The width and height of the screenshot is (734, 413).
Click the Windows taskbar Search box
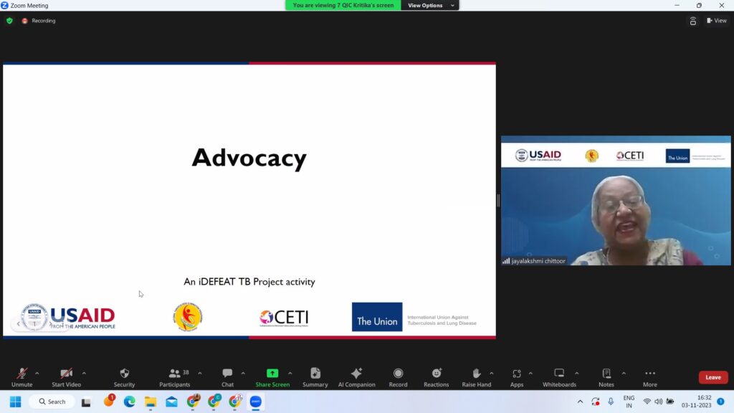(x=52, y=402)
